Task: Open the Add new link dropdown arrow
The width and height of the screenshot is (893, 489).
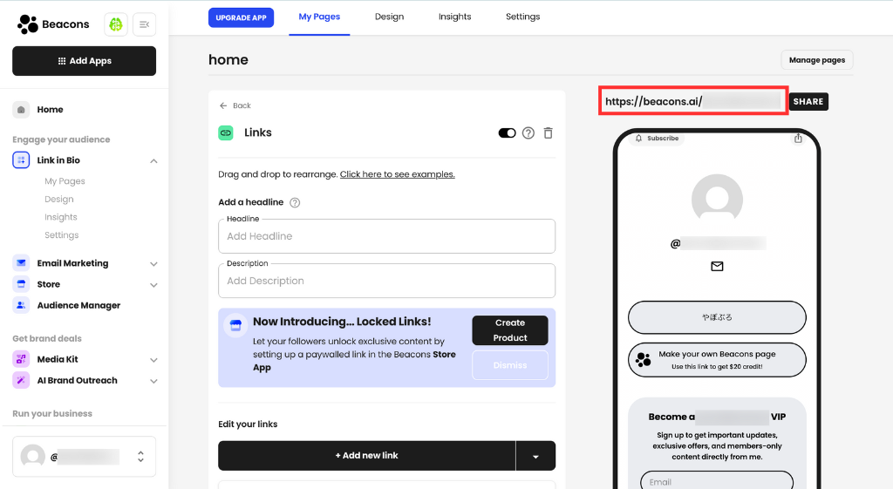Action: tap(535, 456)
